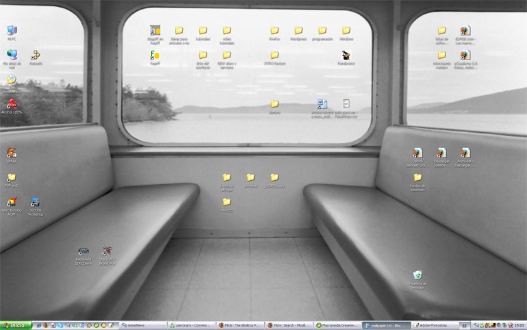Viewport: 527px width, 330px height.
Task: Launch the Hamachi desktop shortcut
Action: pyautogui.click(x=36, y=56)
